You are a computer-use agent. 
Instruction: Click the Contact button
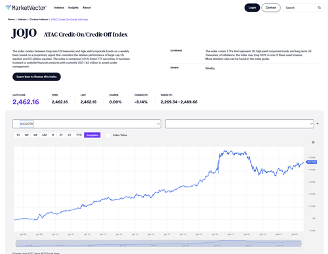click(271, 8)
